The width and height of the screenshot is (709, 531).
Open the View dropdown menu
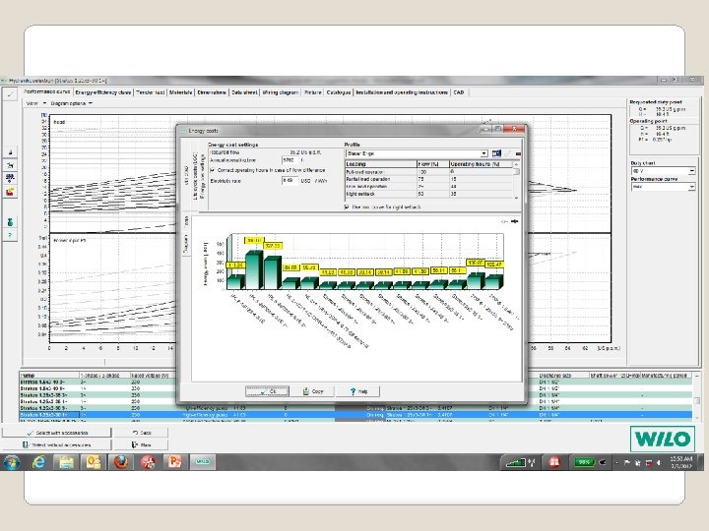coord(36,103)
